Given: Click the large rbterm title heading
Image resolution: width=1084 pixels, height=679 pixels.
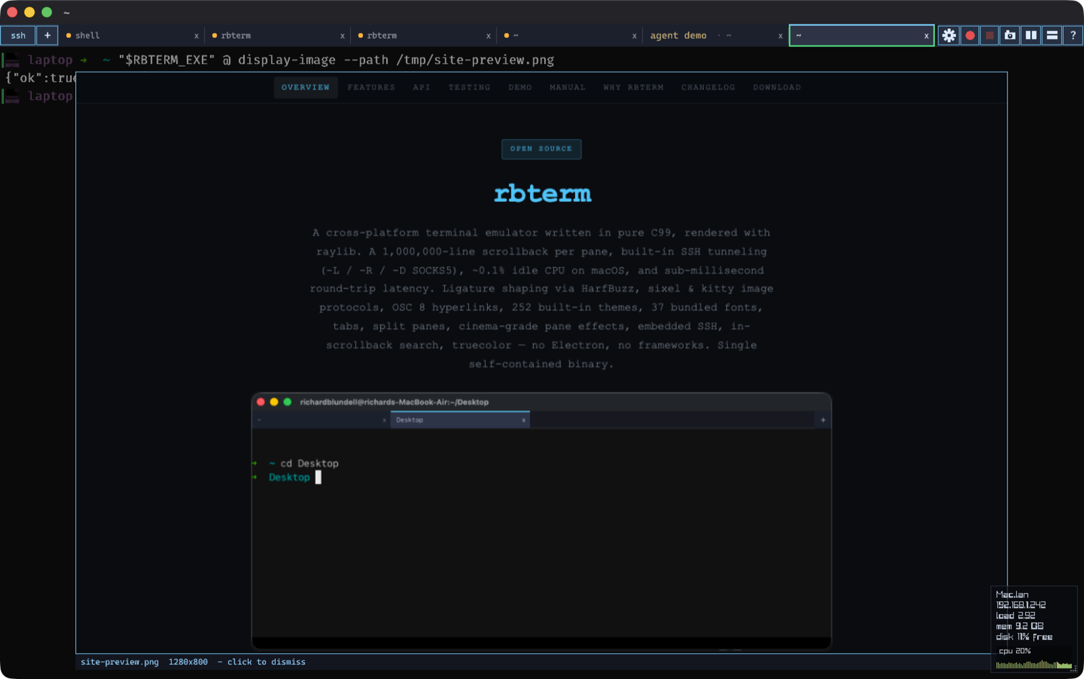Looking at the screenshot, I should pyautogui.click(x=542, y=194).
